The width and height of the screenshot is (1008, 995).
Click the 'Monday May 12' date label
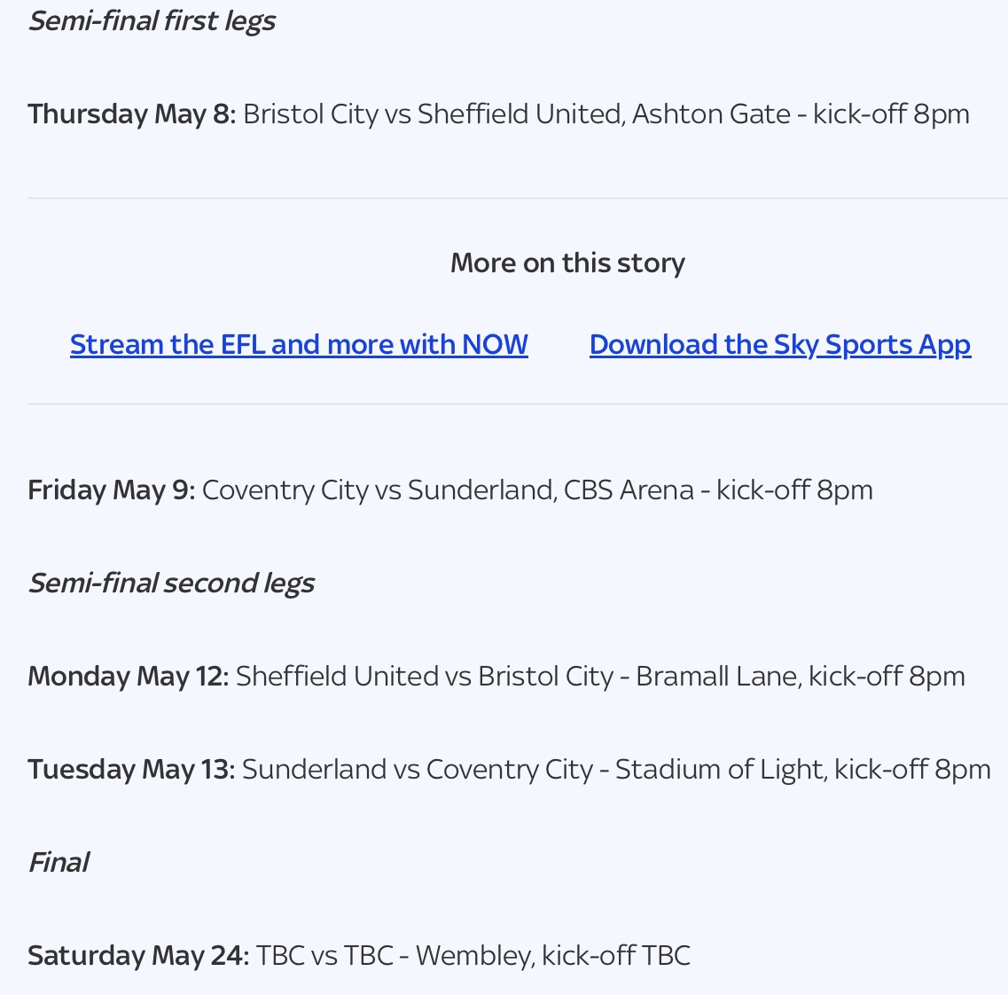pyautogui.click(x=126, y=676)
